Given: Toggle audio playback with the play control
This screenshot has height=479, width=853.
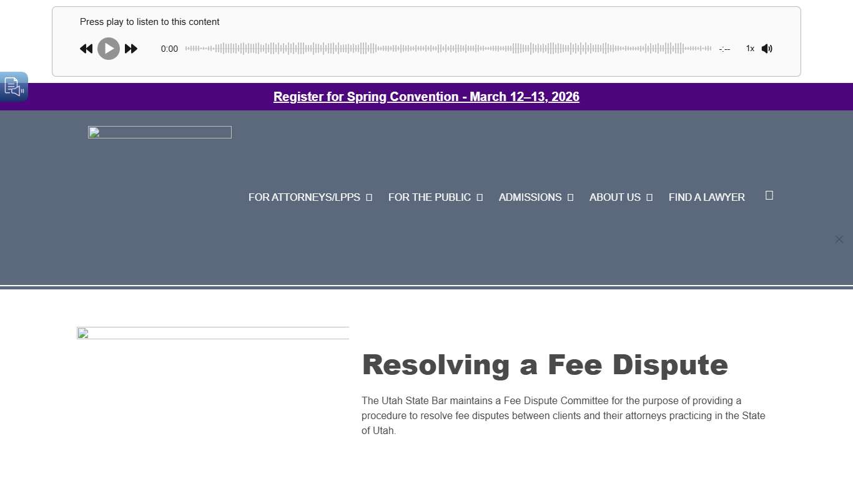Looking at the screenshot, I should tap(108, 49).
